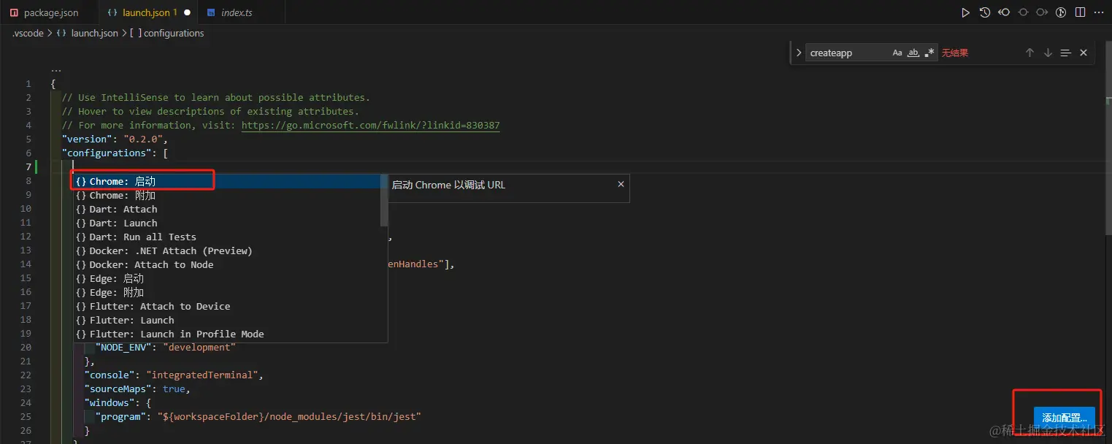Click the '无结果' no results label
Viewport: 1112px width, 444px height.
point(955,53)
